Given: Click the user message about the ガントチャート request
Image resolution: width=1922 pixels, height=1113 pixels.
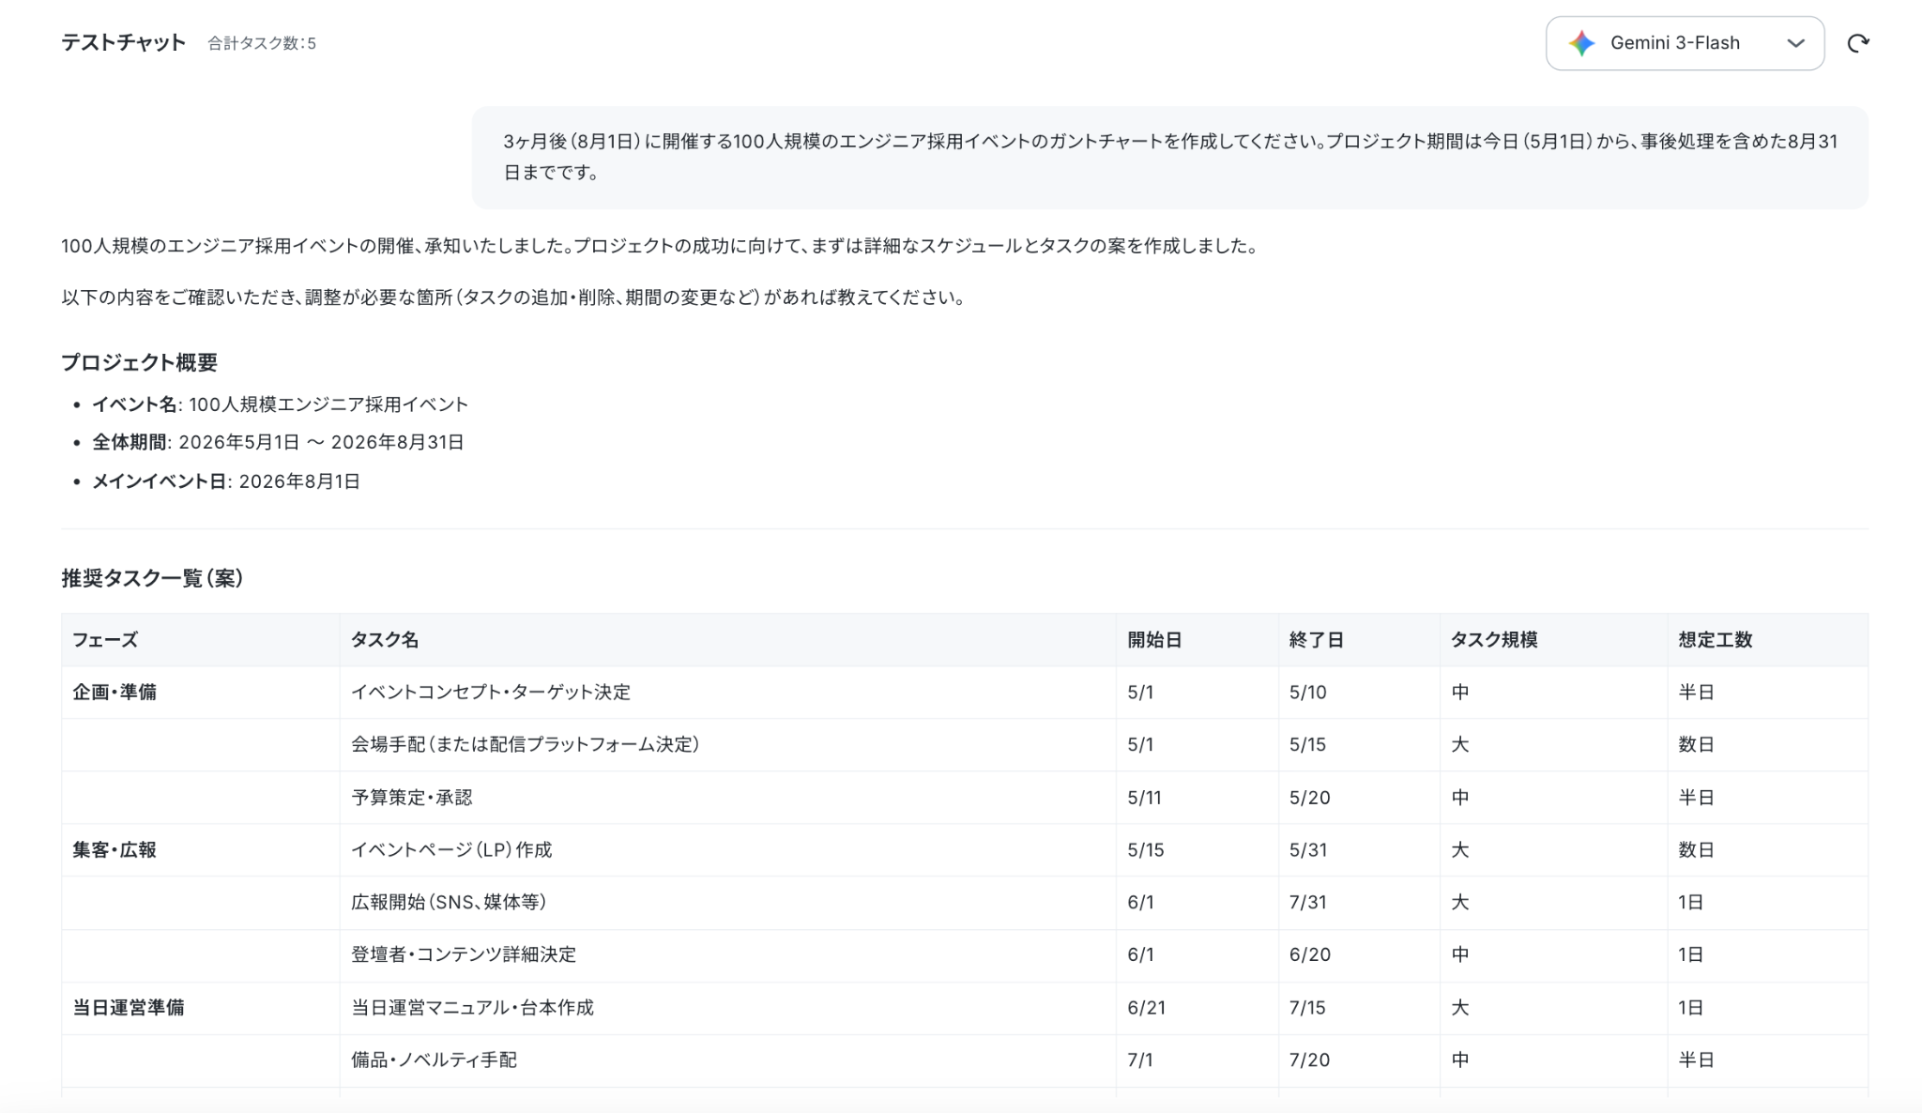Looking at the screenshot, I should pyautogui.click(x=1170, y=157).
